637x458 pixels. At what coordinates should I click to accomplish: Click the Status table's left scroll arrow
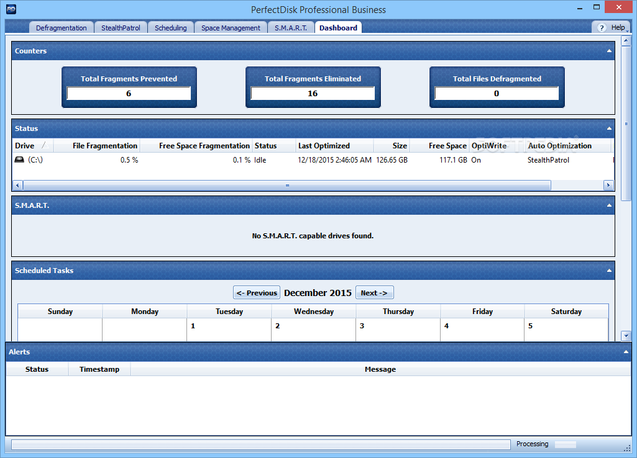(x=17, y=186)
